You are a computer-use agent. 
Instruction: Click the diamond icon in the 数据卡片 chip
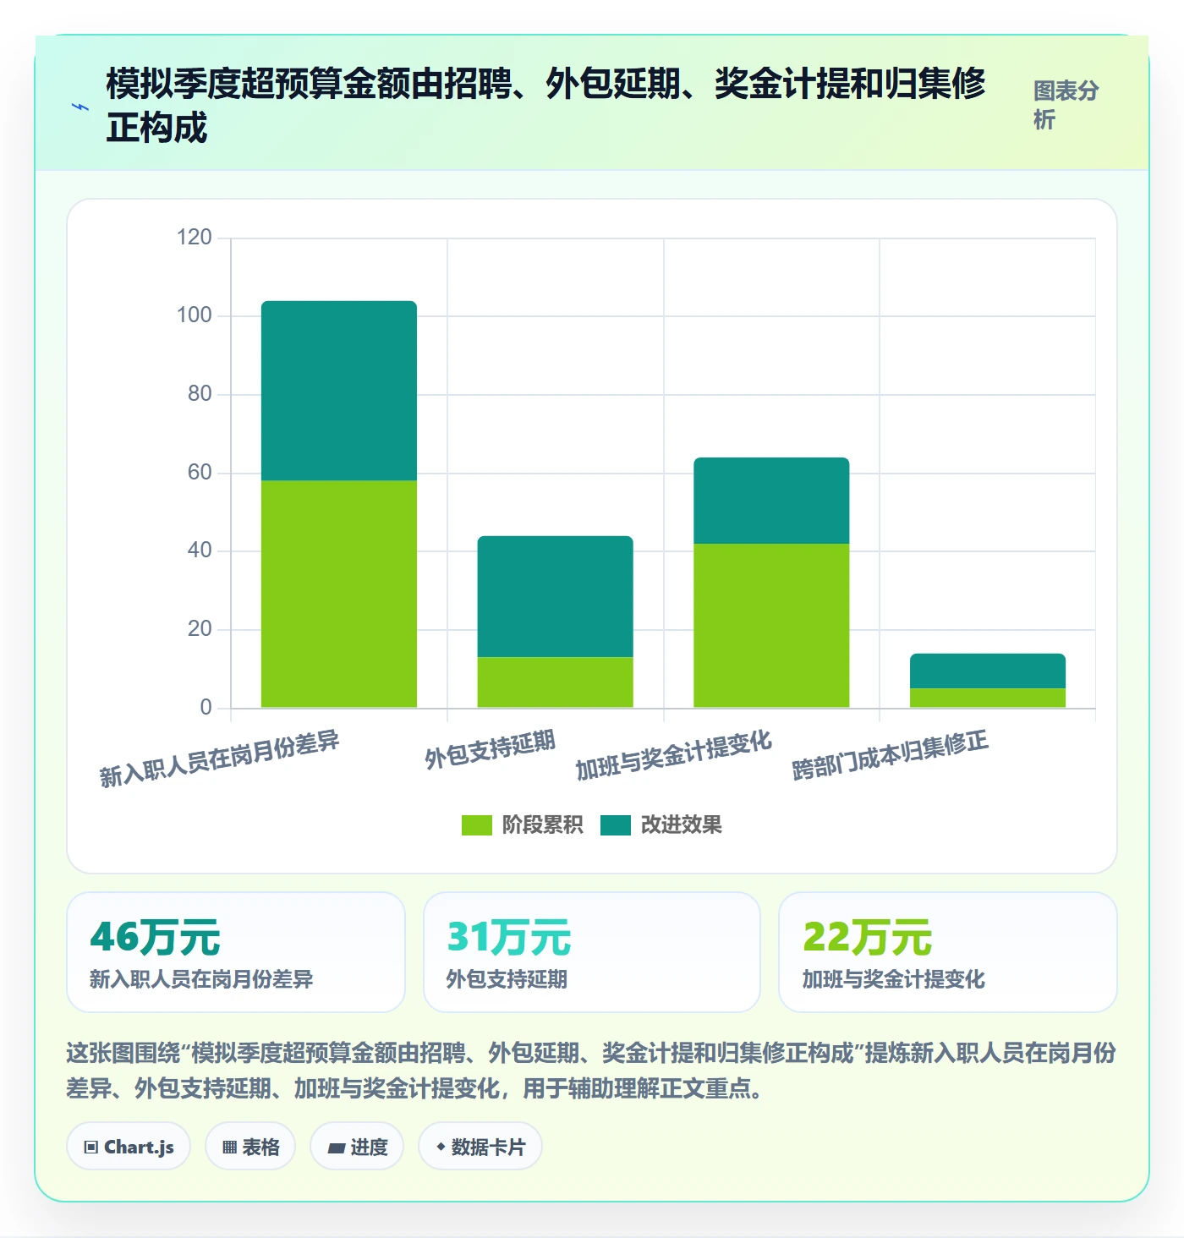[441, 1147]
